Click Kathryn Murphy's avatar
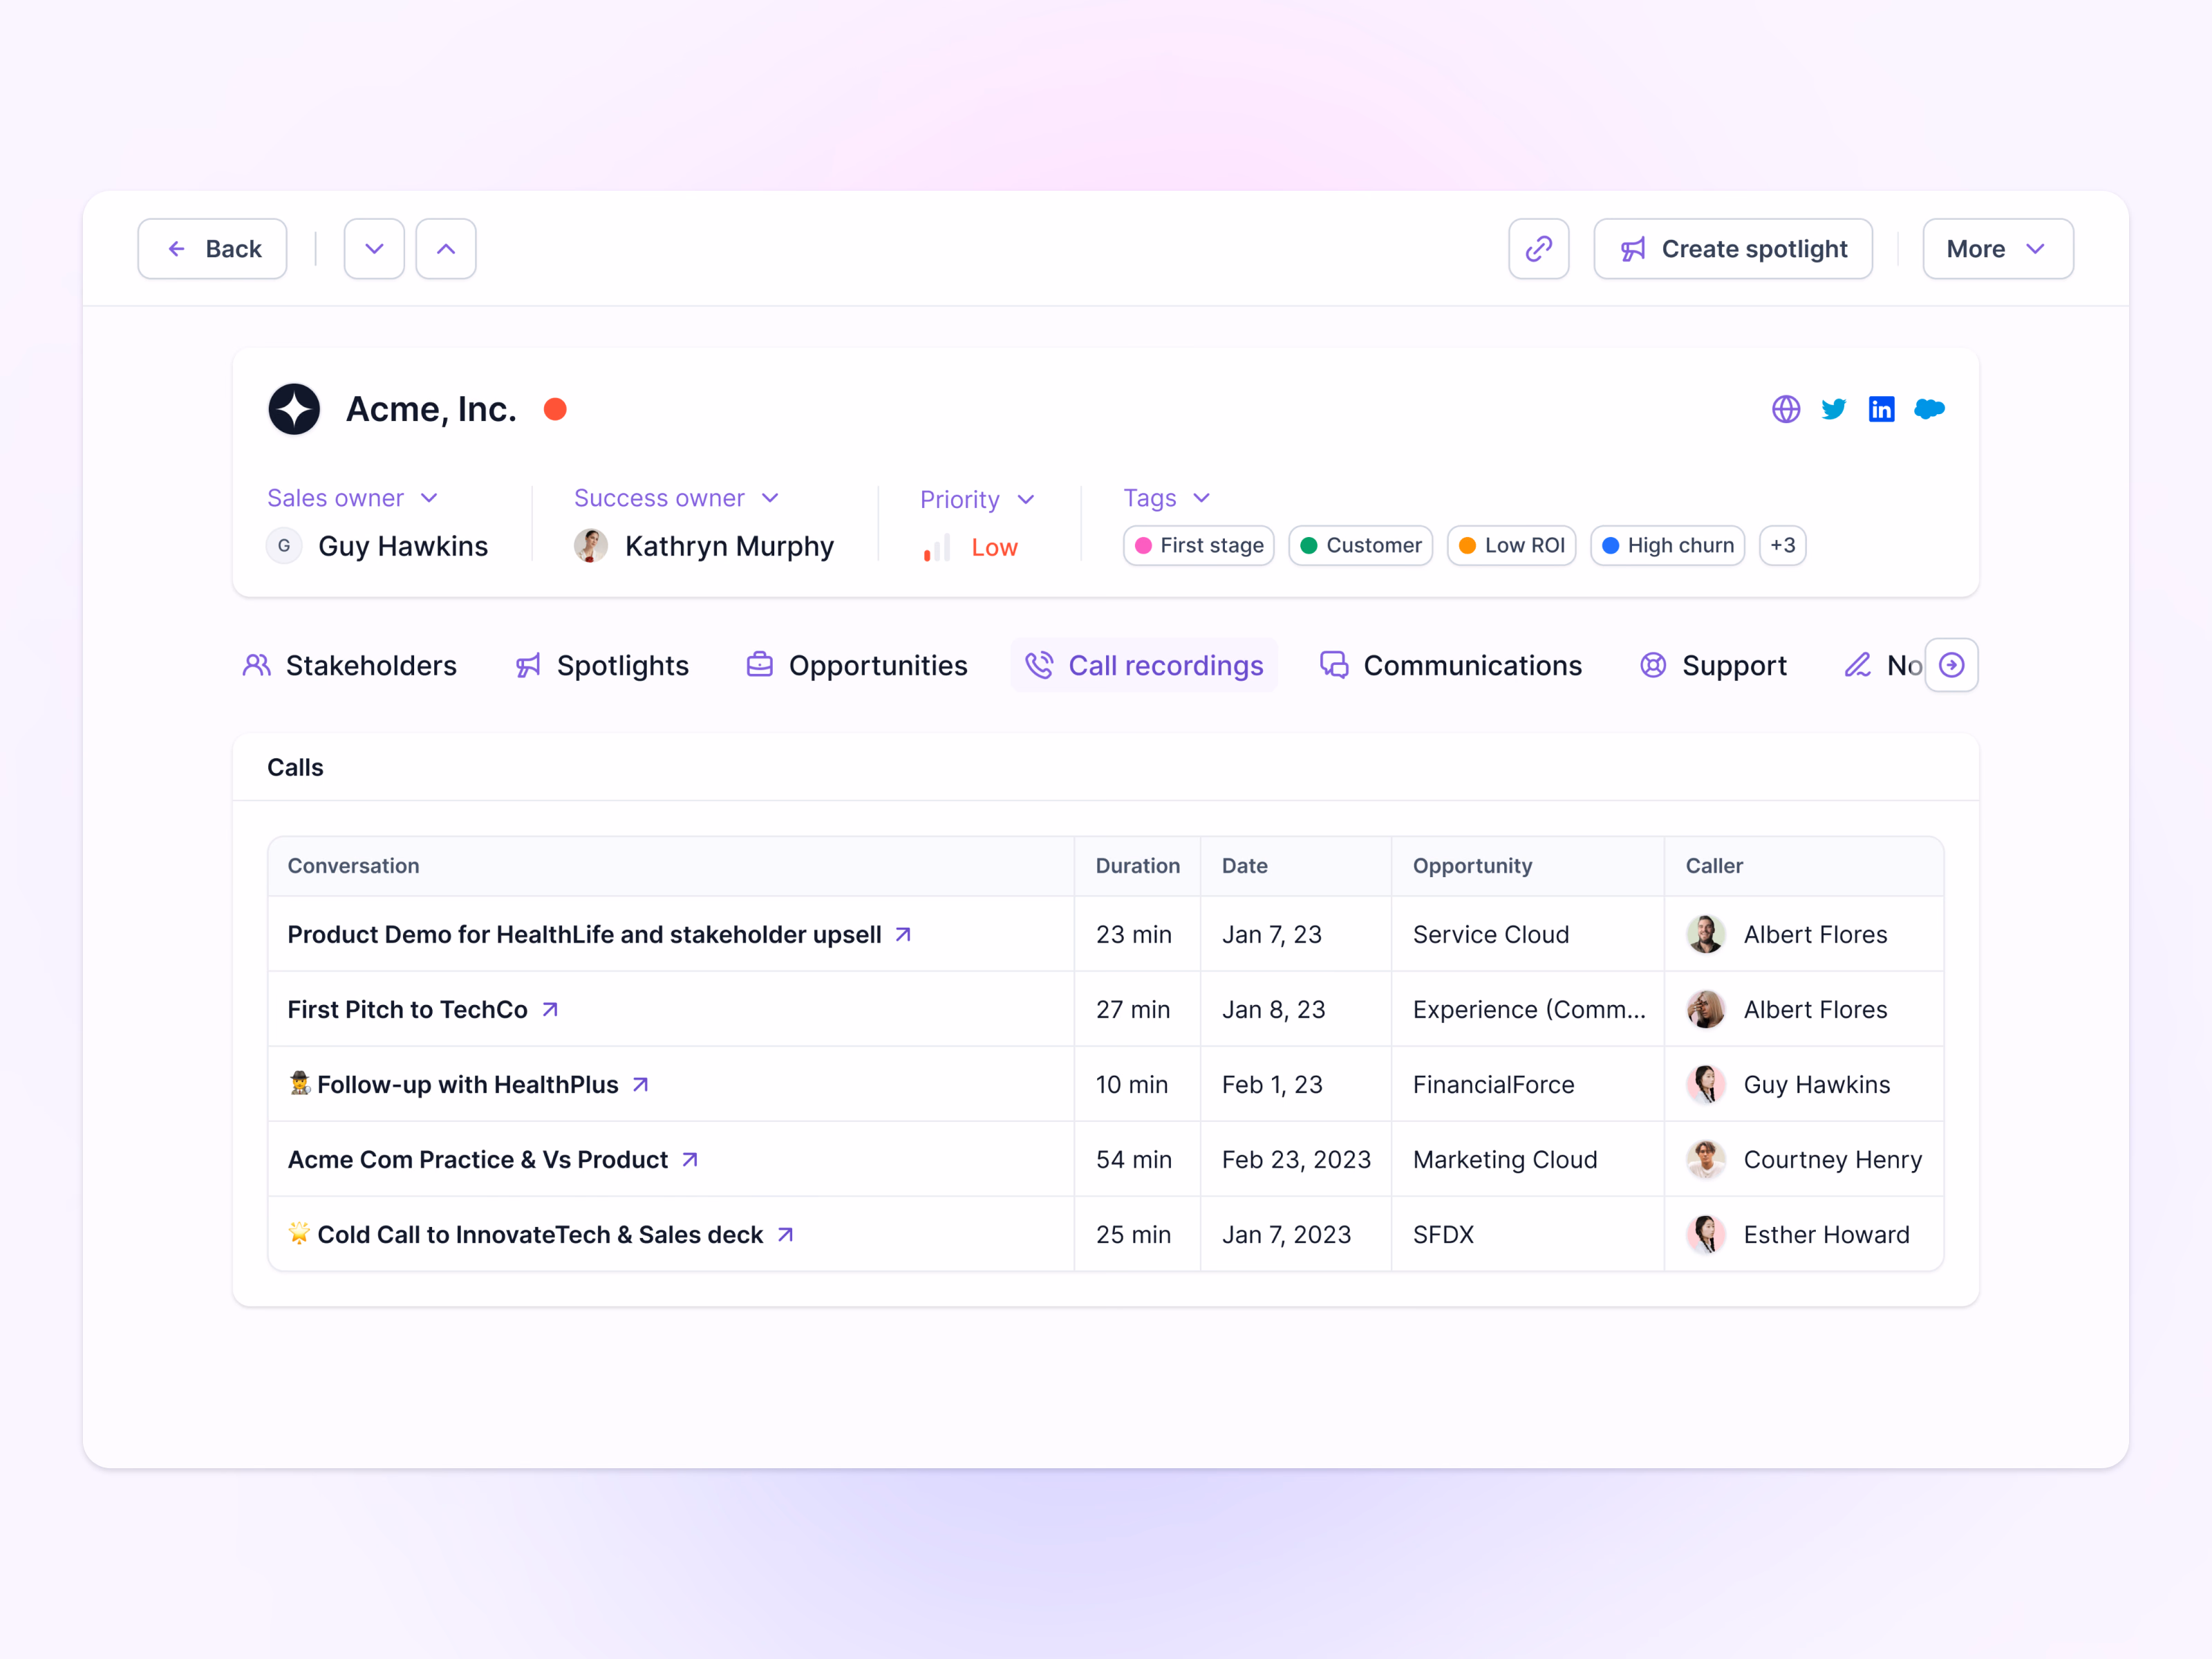The image size is (2212, 1659). [590, 546]
